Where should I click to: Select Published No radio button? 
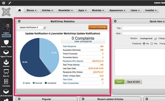point(144,44)
